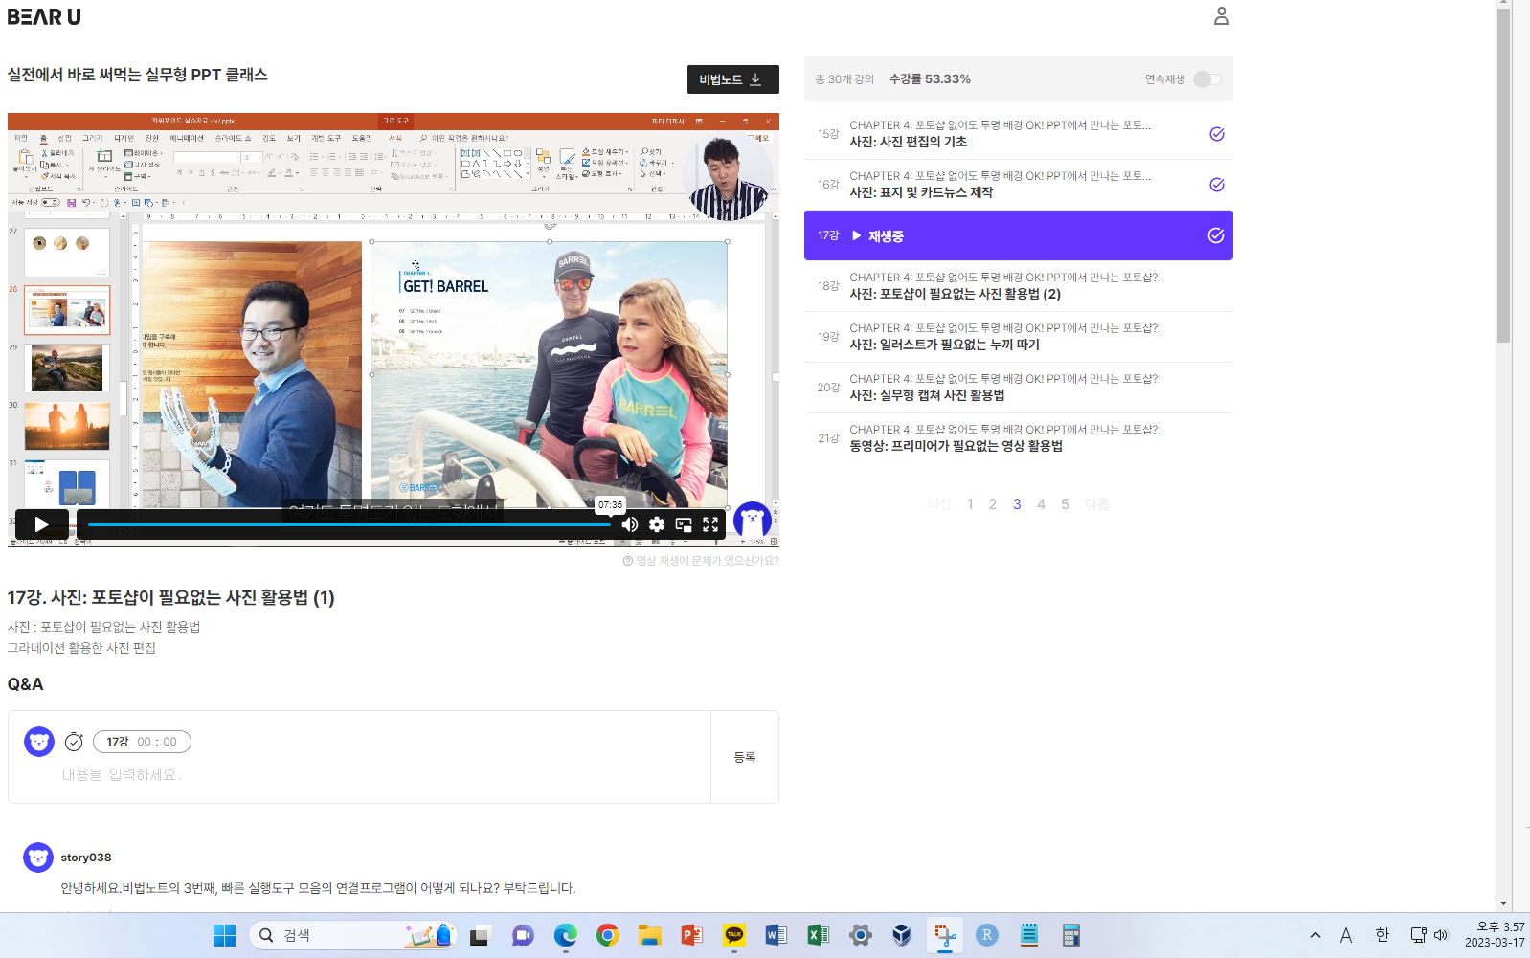Go to lecture list page 5

[x=1065, y=504]
